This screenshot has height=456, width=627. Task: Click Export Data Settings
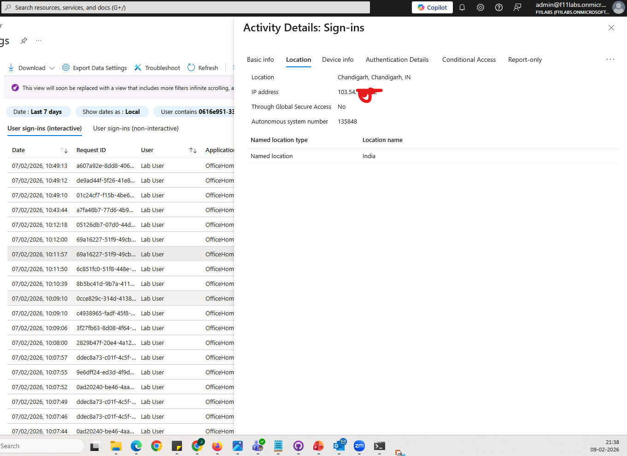94,67
